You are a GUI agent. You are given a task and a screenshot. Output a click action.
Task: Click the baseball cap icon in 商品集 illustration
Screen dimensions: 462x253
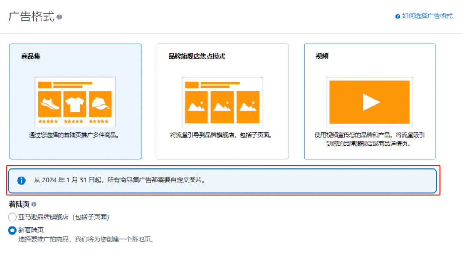[100, 104]
